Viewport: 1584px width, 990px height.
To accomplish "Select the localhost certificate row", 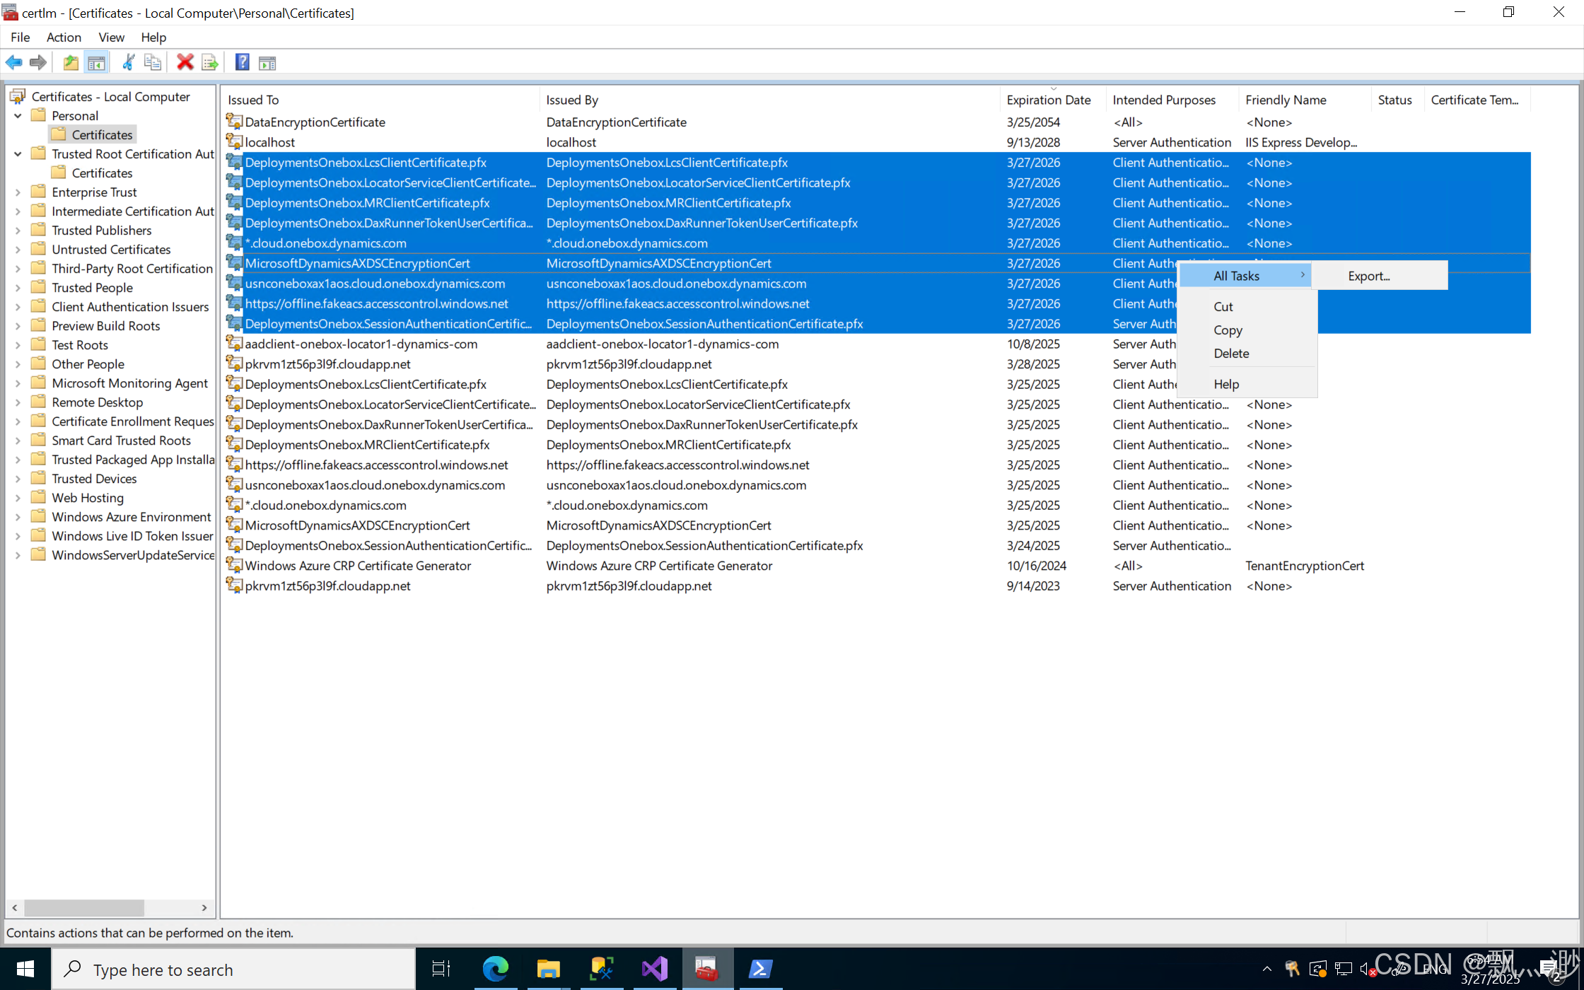I will pyautogui.click(x=269, y=143).
